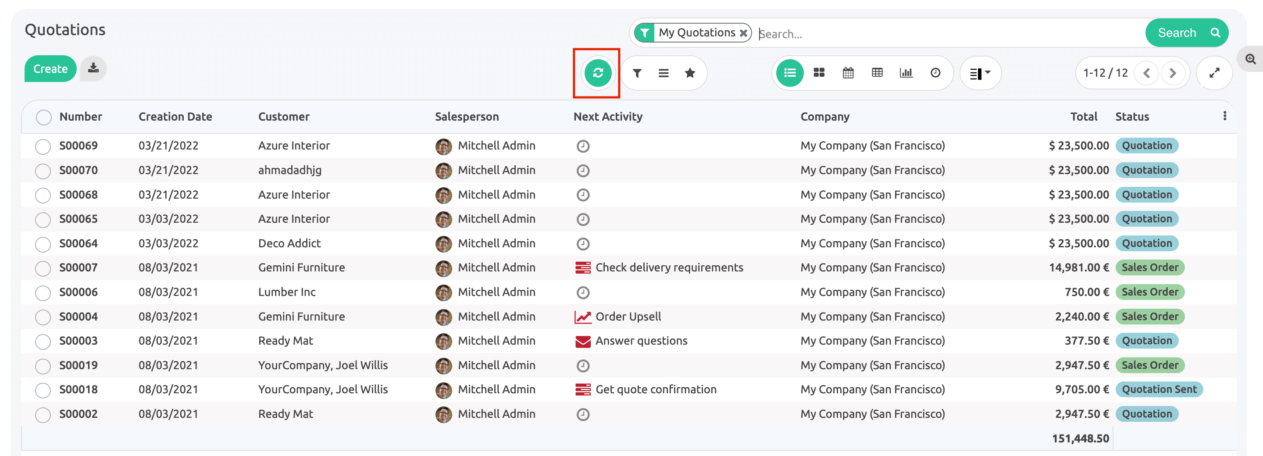Switch to Pivot table view icon
The width and height of the screenshot is (1263, 456).
[877, 73]
